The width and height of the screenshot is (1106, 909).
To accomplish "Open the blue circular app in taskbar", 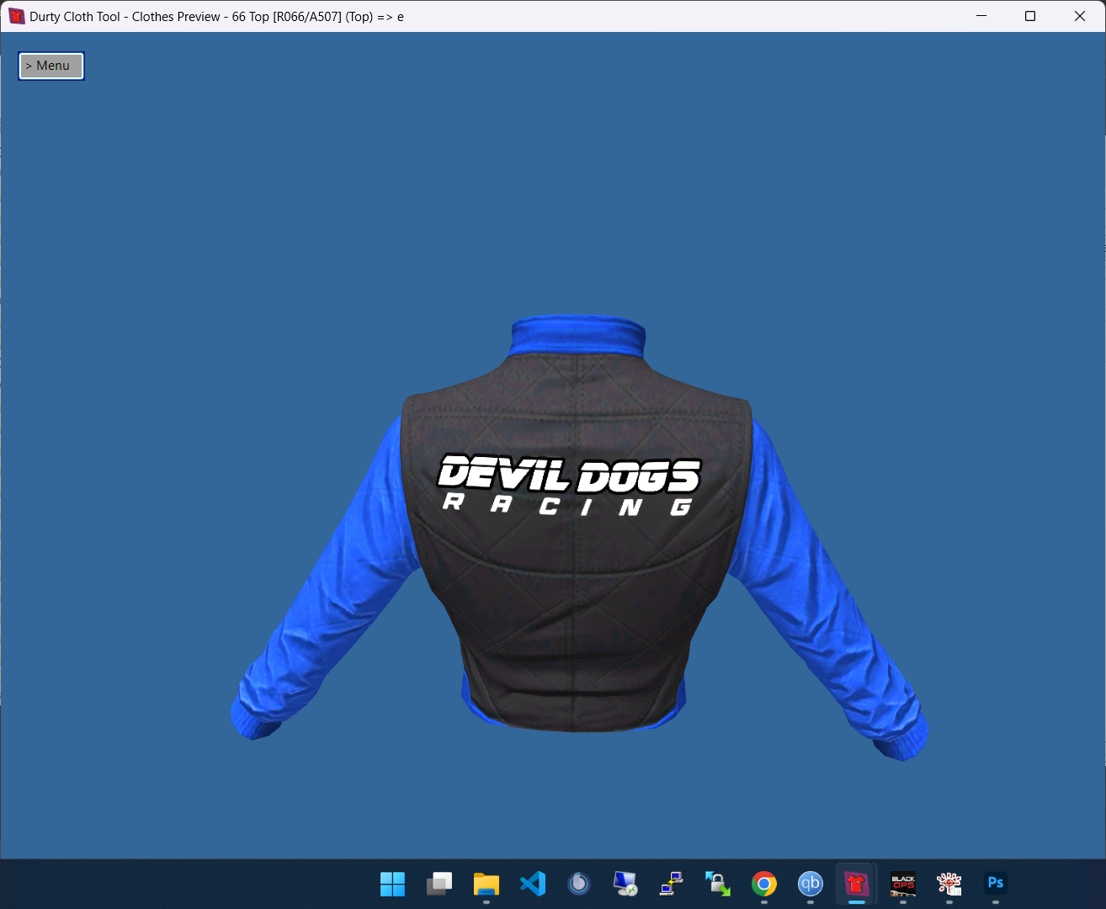I will (579, 884).
